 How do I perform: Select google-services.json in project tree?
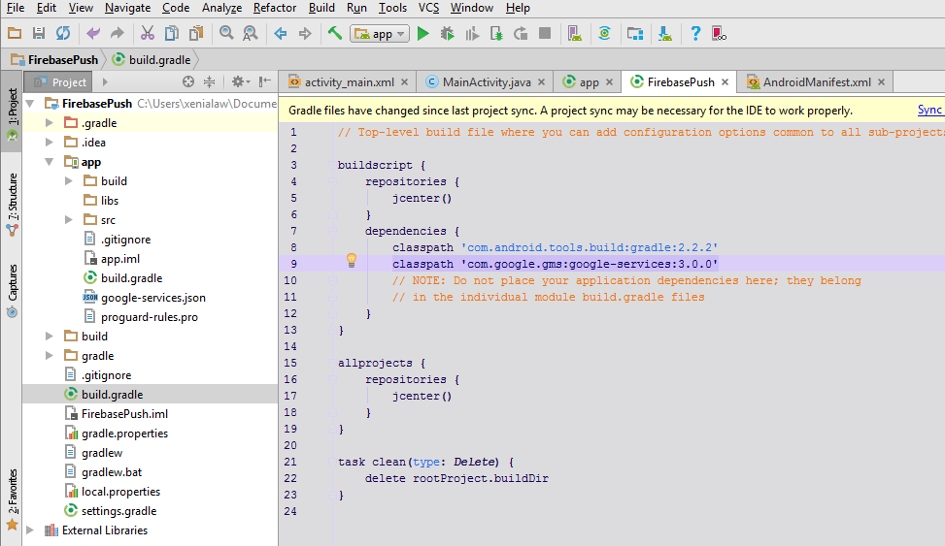145,298
